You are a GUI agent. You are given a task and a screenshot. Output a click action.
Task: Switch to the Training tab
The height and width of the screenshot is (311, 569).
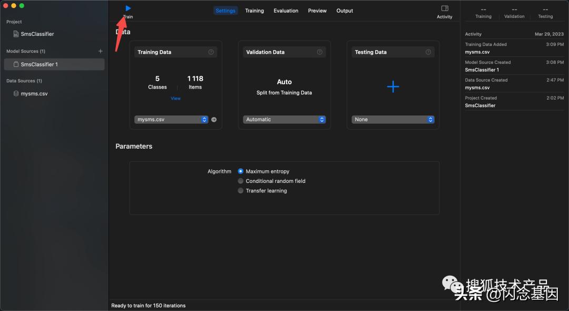(x=254, y=11)
